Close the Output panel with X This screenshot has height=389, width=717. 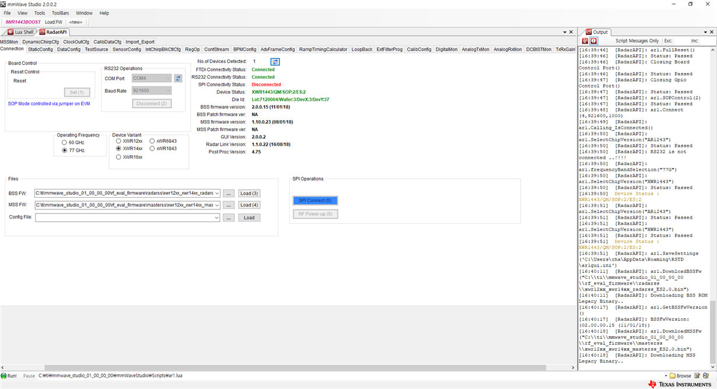(712, 32)
